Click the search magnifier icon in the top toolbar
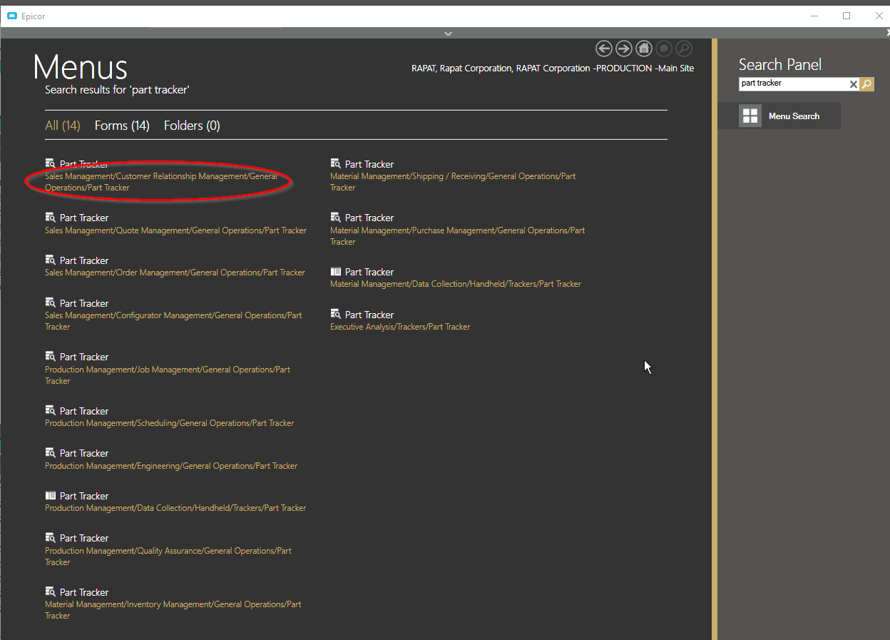 683,49
